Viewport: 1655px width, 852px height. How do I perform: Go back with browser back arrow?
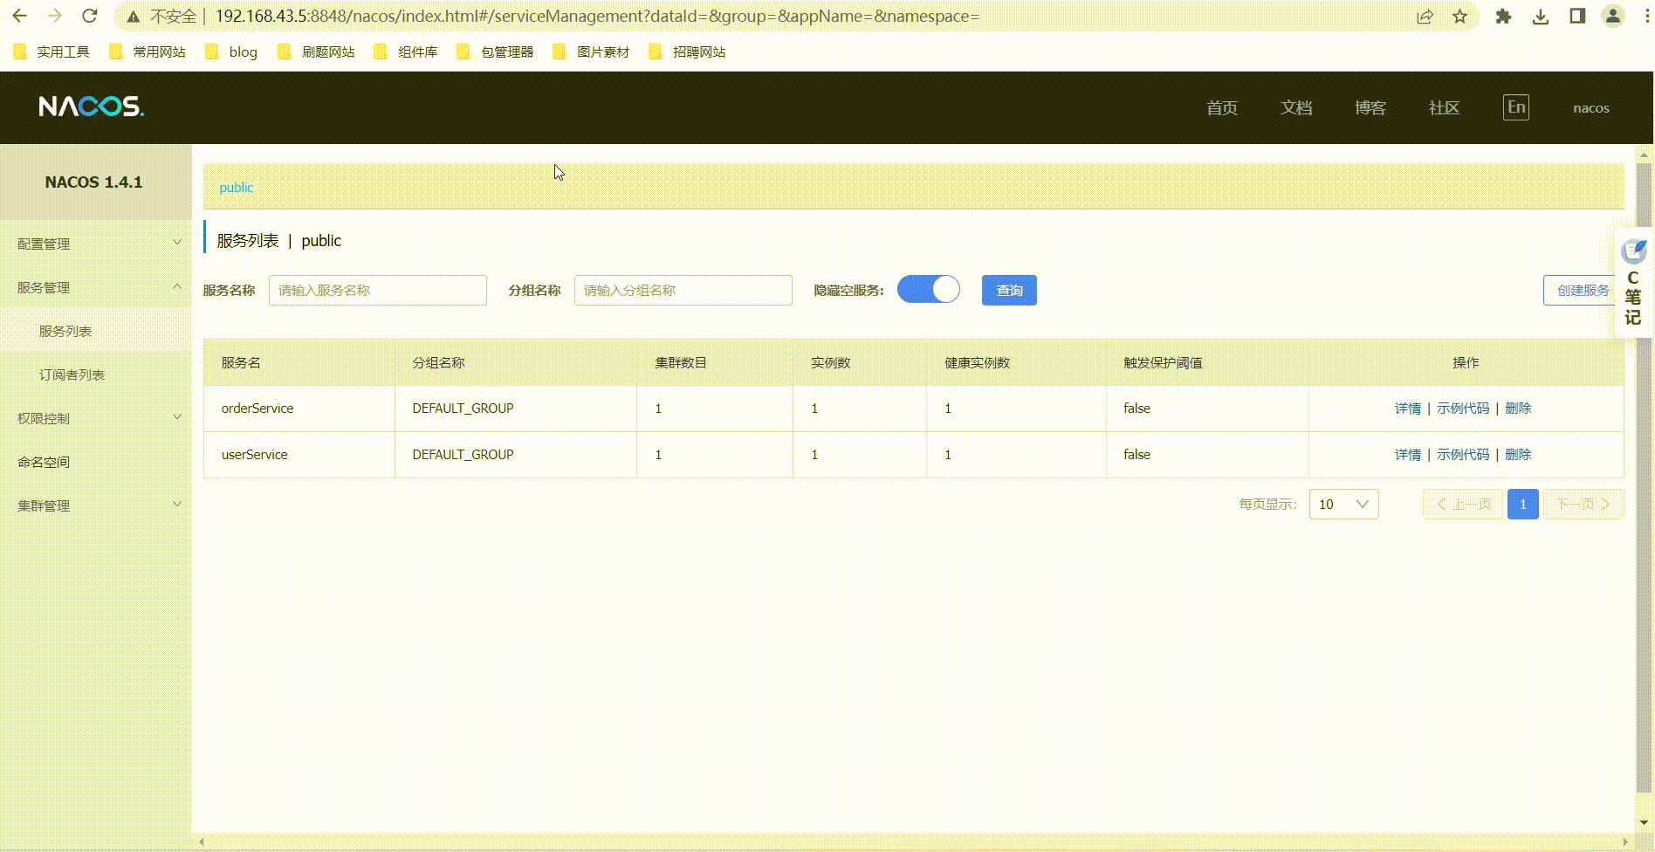pyautogui.click(x=19, y=16)
